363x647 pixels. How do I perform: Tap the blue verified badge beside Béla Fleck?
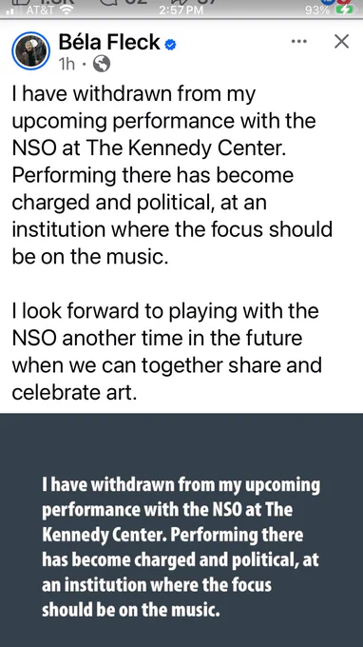170,44
